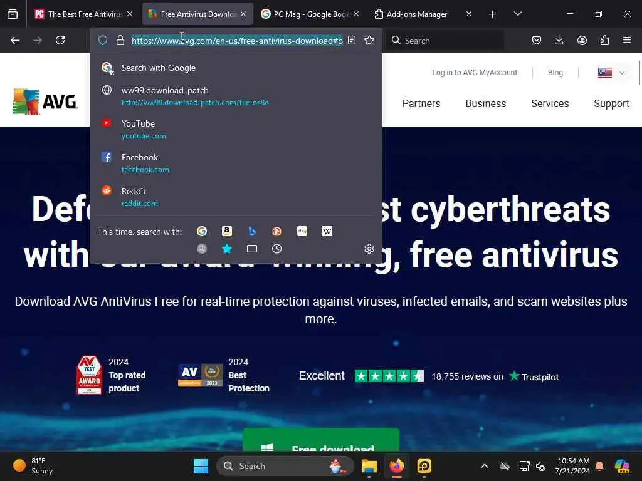Go back one page
Viewport: 642px width, 481px height.
point(15,40)
